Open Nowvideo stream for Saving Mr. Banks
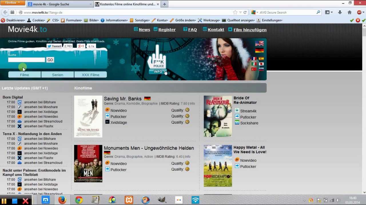This screenshot has width=366, height=205. [x=118, y=110]
